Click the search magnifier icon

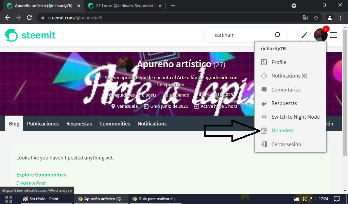point(277,35)
